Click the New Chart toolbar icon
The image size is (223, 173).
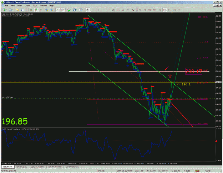click(x=4, y=10)
